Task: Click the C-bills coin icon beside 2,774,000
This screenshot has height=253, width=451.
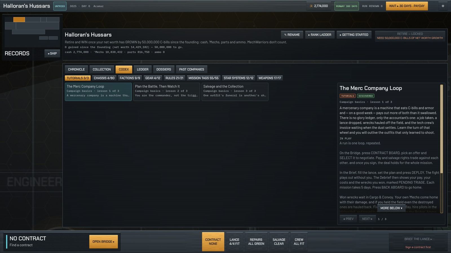Action: coord(311,6)
